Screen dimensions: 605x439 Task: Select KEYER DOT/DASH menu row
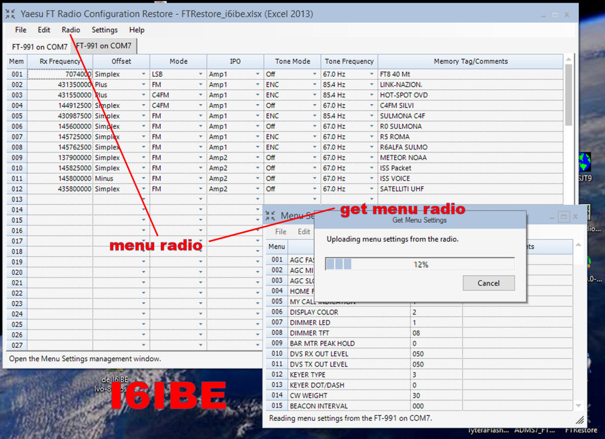coord(419,385)
